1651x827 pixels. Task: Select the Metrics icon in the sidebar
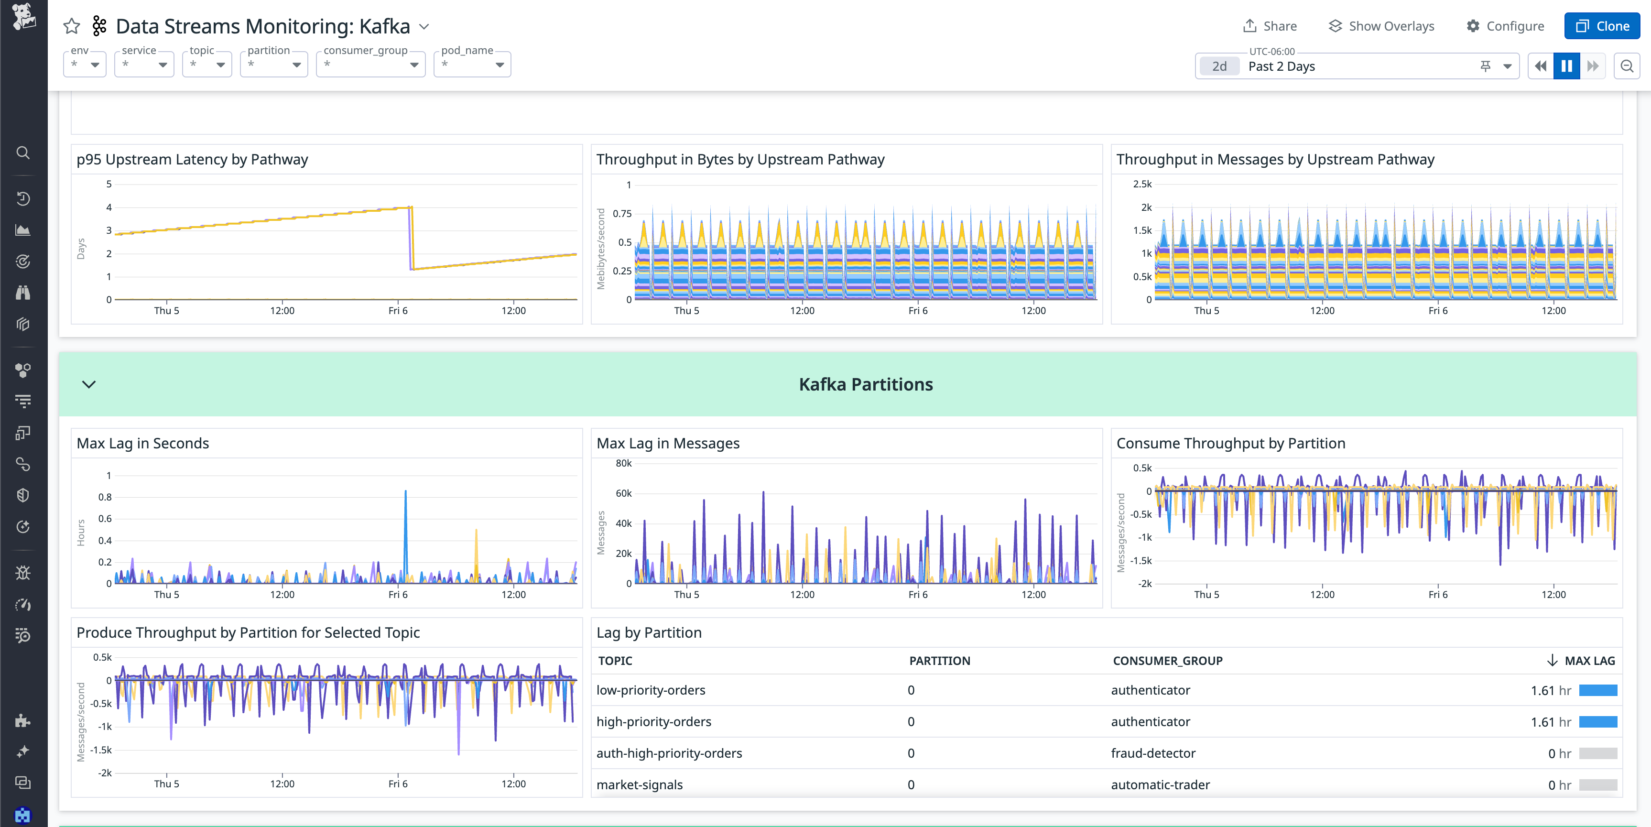click(23, 229)
